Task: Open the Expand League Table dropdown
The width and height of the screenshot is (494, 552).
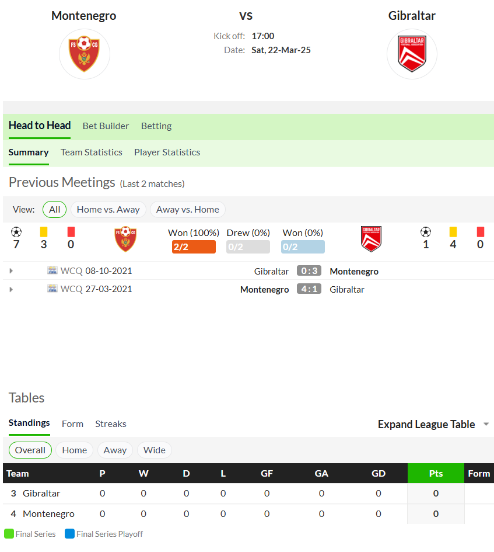Action: click(433, 424)
